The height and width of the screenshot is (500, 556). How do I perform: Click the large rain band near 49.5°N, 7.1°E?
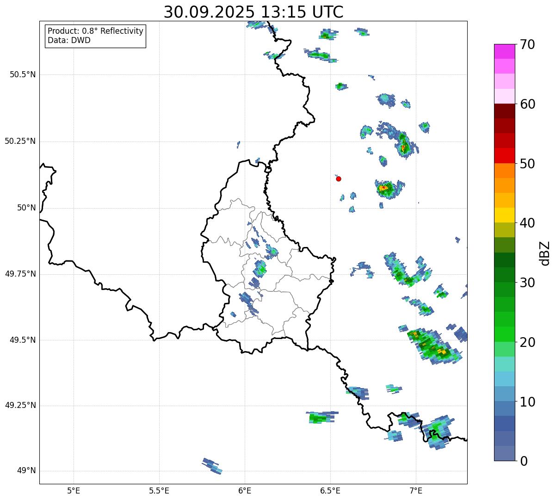coord(430,345)
